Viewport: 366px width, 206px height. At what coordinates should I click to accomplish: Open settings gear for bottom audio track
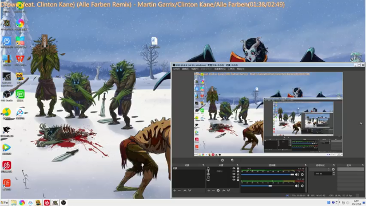[303, 185]
